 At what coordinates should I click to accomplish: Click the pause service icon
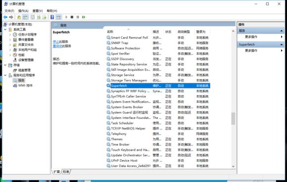tap(78, 17)
